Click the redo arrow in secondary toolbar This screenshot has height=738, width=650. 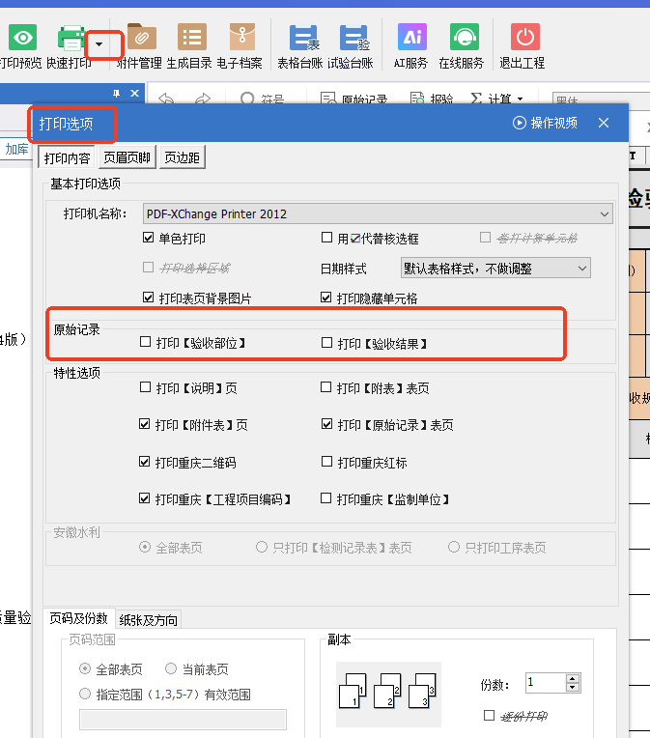click(203, 99)
